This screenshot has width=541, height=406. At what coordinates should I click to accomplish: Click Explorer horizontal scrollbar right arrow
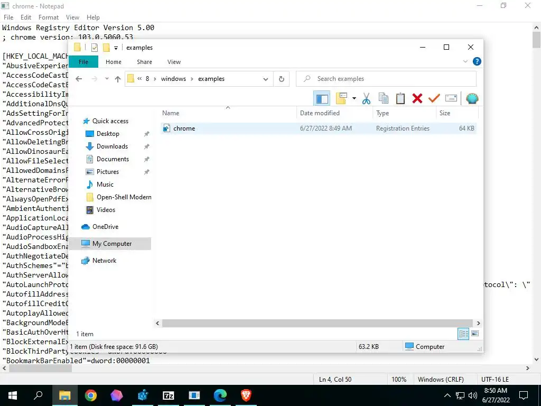478,323
